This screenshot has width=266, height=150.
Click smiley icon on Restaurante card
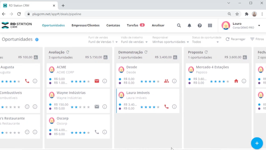[x=27, y=132]
